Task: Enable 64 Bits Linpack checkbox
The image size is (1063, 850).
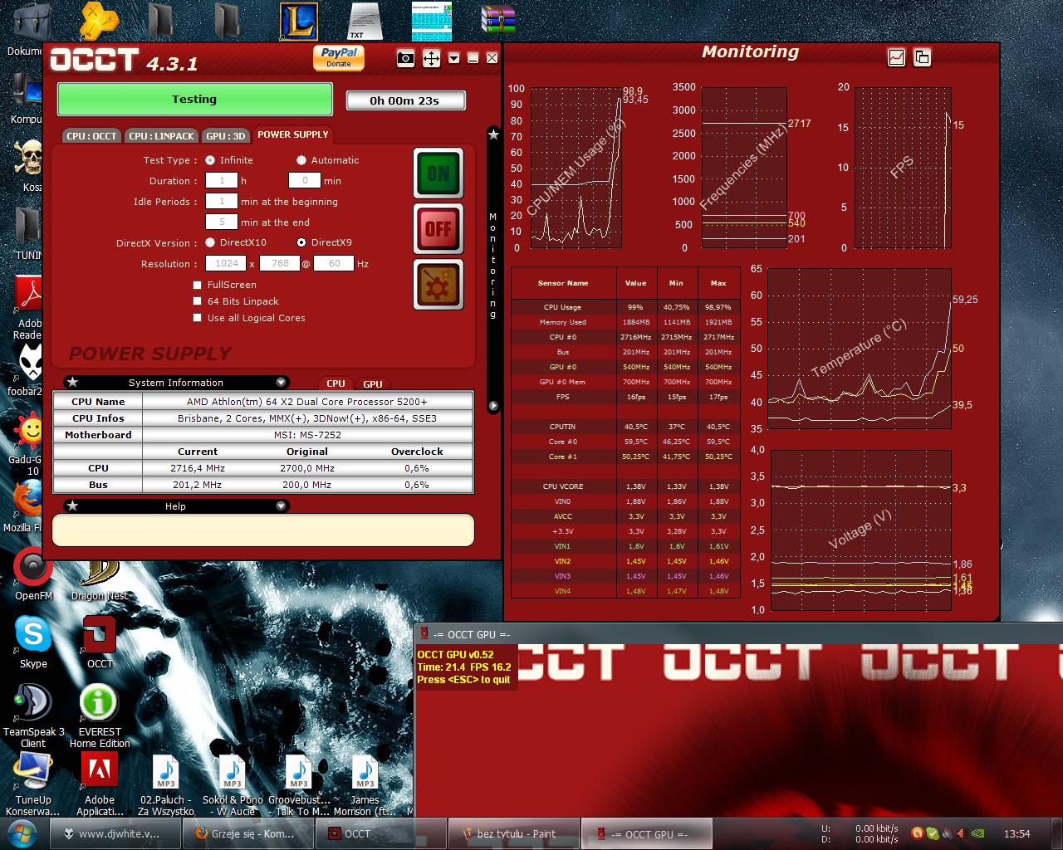Action: click(198, 301)
